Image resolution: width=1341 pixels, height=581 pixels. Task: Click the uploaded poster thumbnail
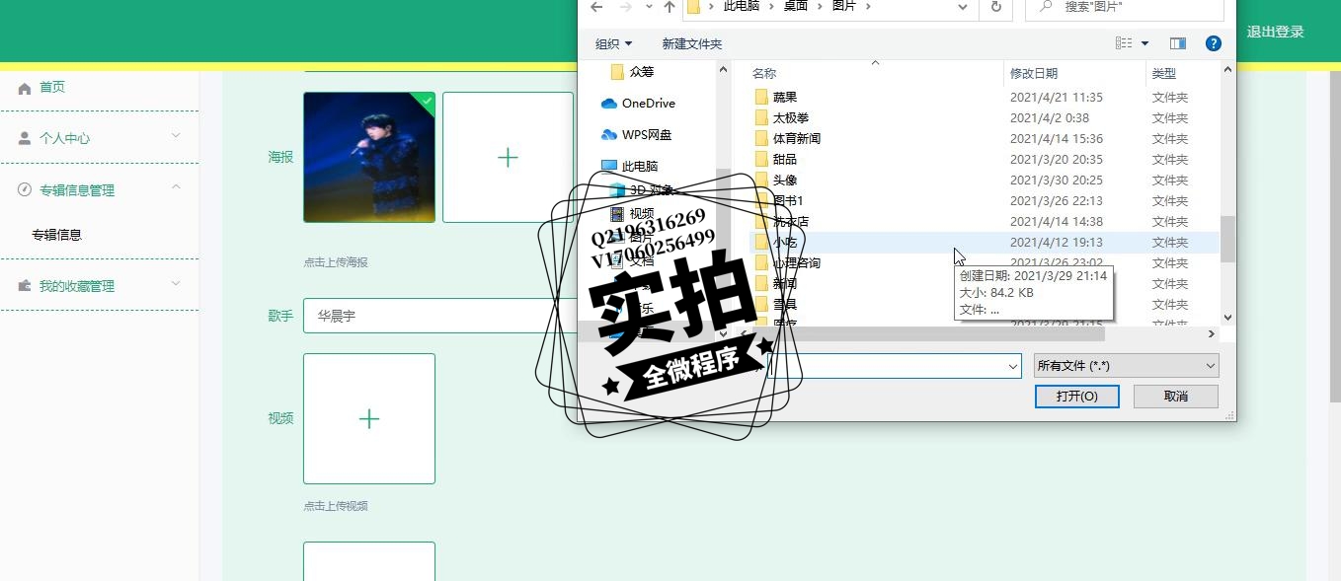[x=369, y=157]
